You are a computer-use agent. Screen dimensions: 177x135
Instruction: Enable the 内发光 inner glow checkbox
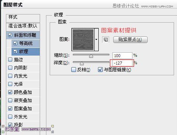point(10,76)
